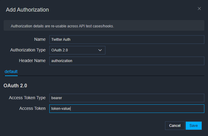Open the Authorization Type combo box
The height and width of the screenshot is (136, 208).
pos(77,50)
